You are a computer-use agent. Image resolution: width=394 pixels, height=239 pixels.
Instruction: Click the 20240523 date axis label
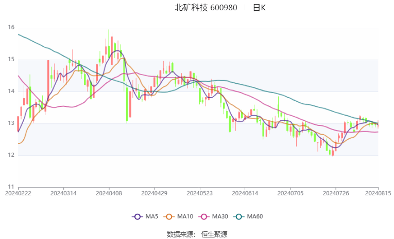[199, 193]
